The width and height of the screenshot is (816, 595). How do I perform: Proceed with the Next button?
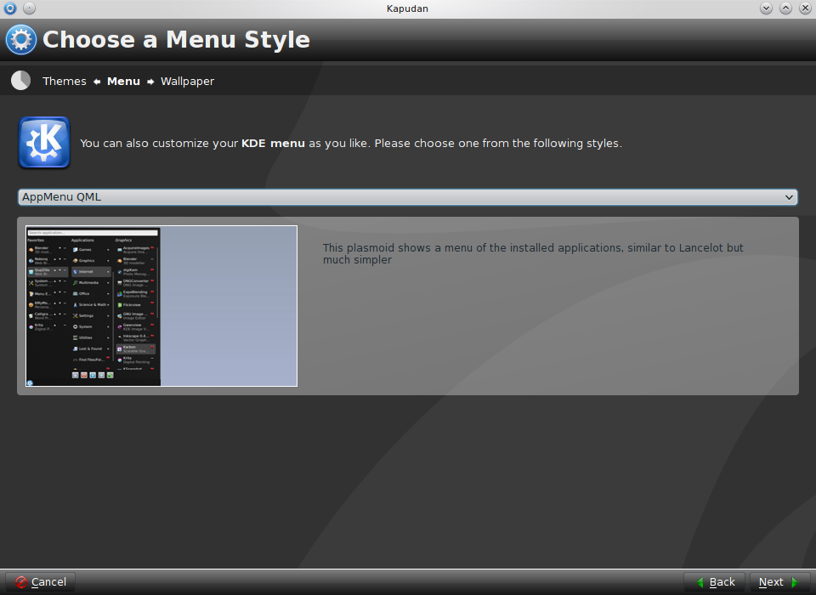pos(779,581)
